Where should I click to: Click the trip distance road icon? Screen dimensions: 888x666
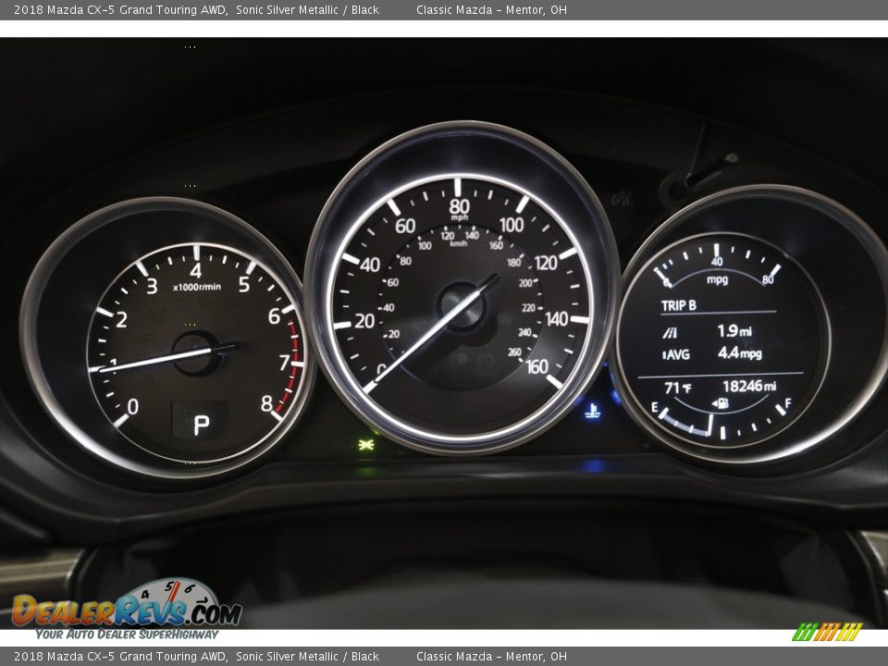(x=670, y=331)
